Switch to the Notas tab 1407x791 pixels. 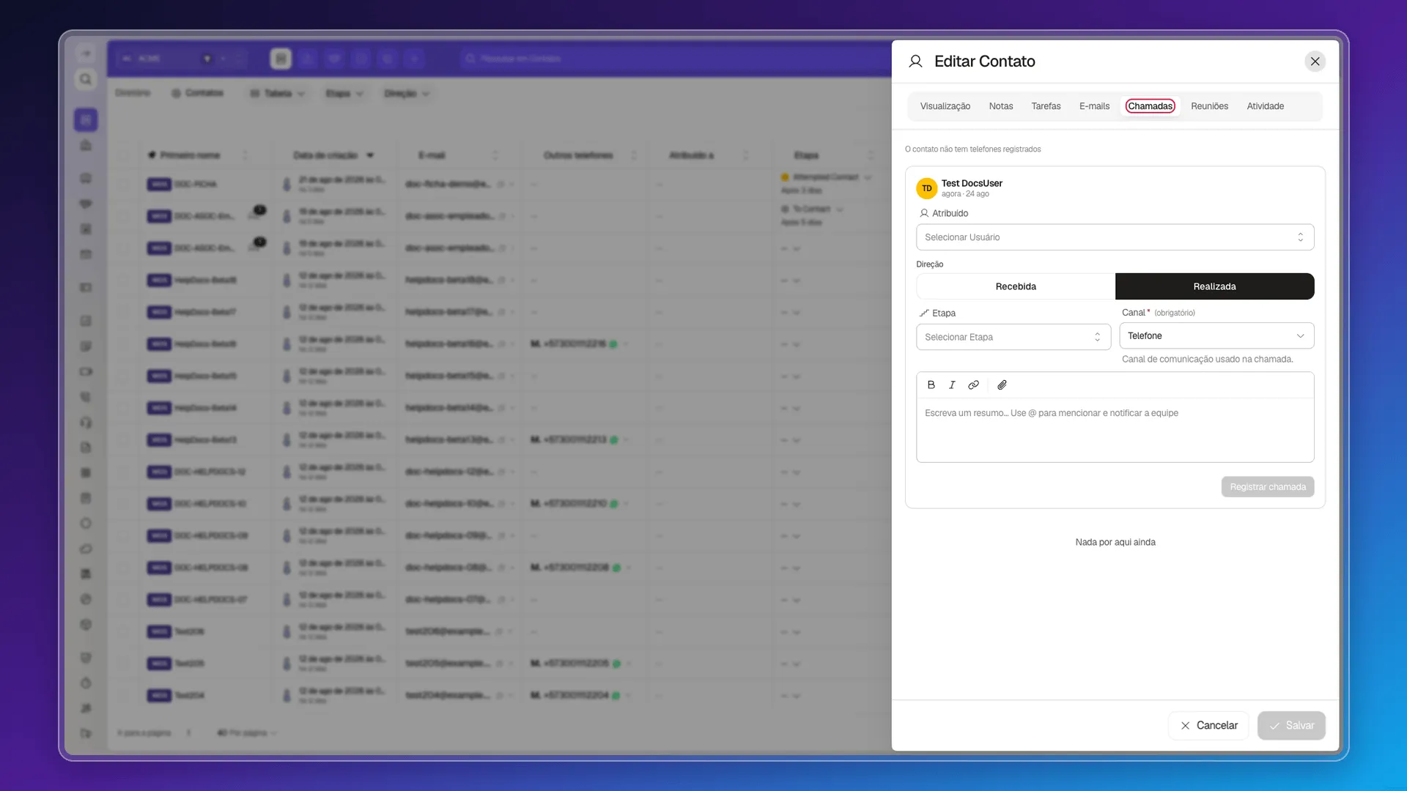click(x=1001, y=106)
